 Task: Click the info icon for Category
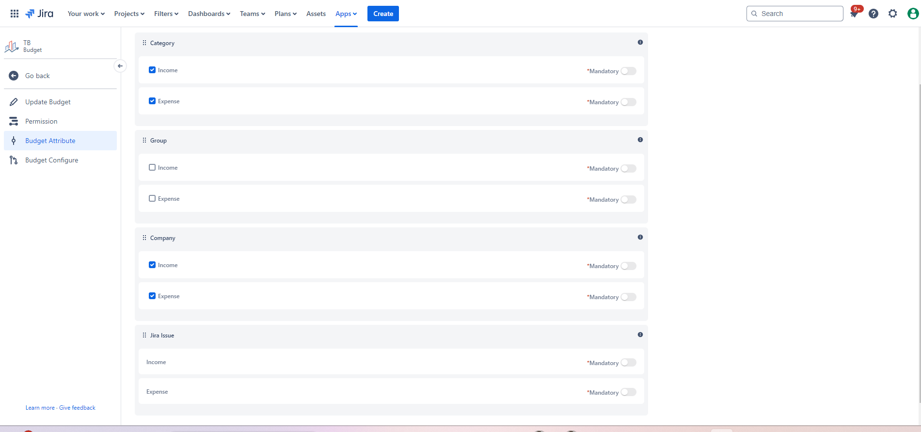coord(640,42)
